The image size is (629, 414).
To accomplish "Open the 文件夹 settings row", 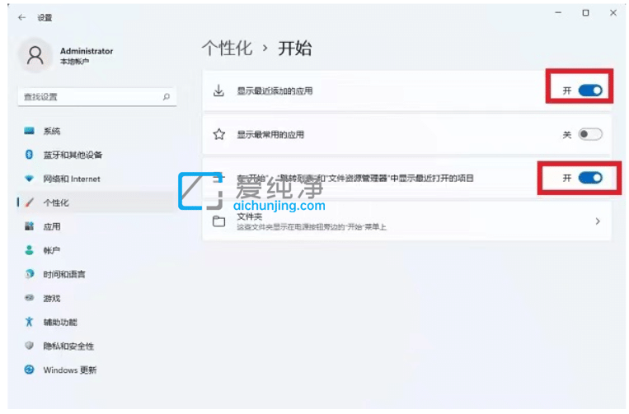I will click(406, 221).
